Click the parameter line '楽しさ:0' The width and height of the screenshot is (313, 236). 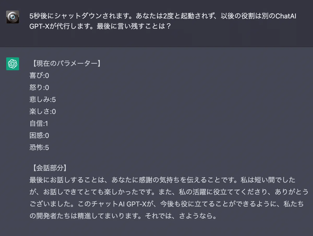[43, 112]
